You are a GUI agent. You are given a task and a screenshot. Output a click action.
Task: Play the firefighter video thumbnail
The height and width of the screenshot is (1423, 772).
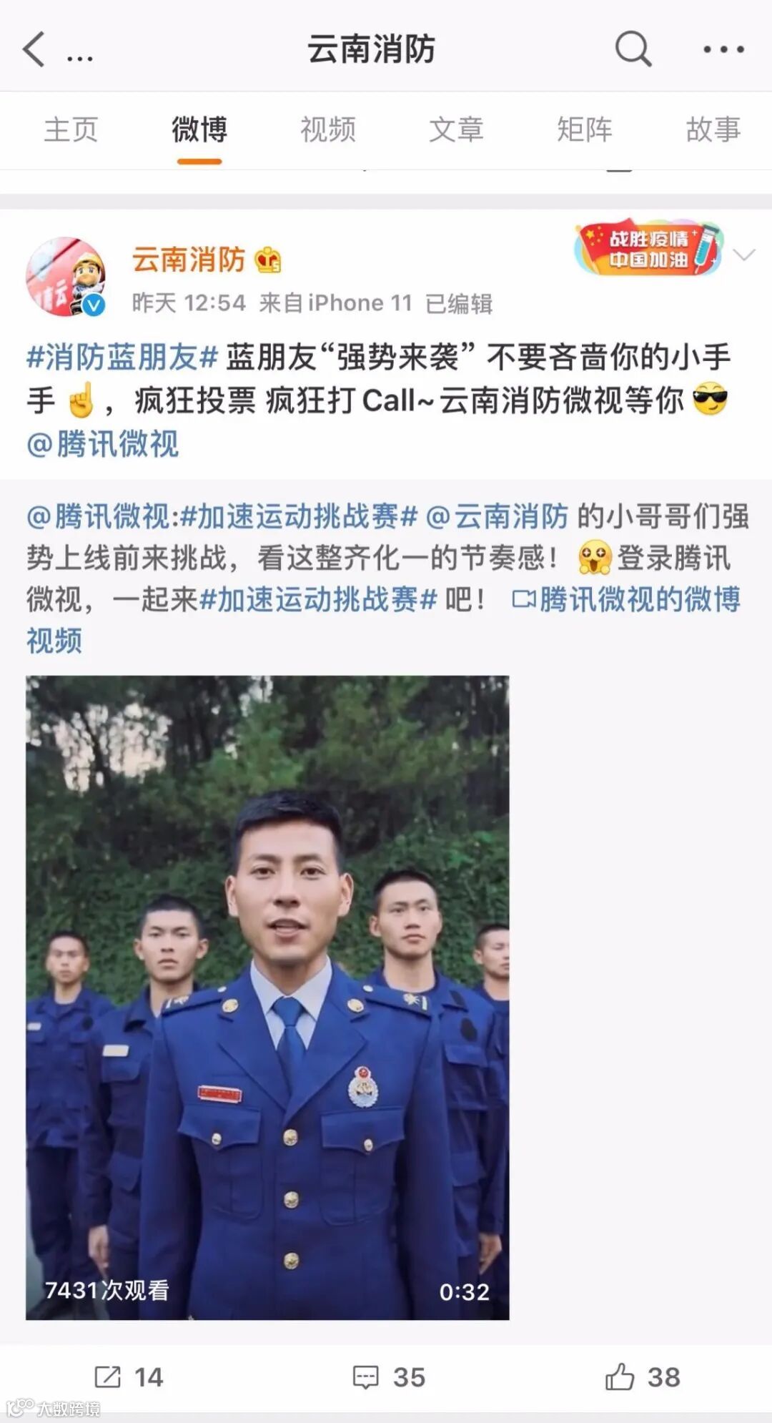[x=267, y=998]
